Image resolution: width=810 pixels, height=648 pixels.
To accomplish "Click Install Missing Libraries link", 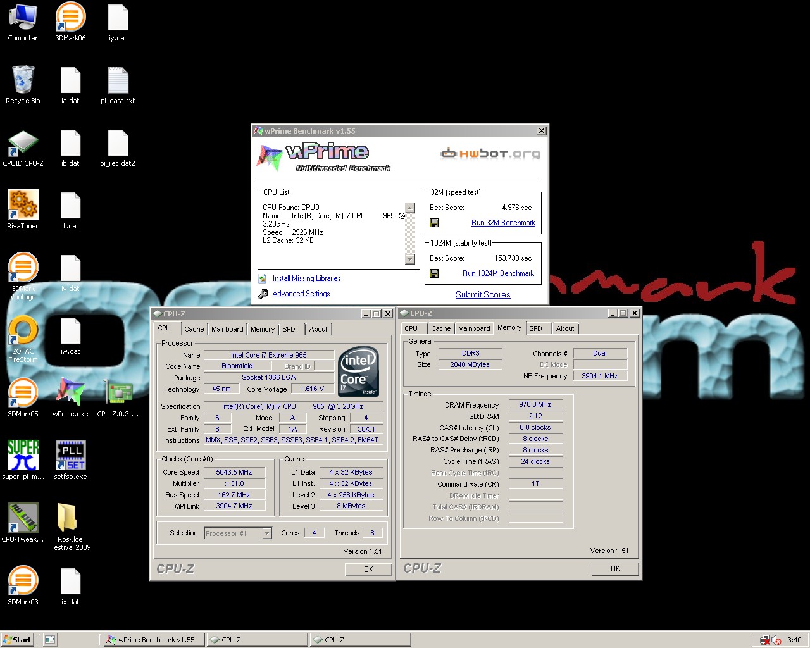I will 306,278.
